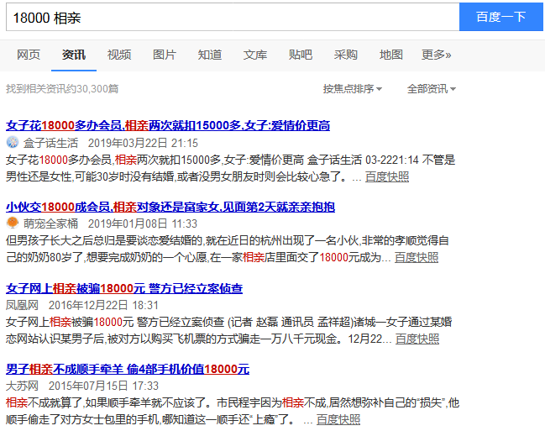Open 百度快照 for the 凤凰网 result
This screenshot has width=545, height=431.
coord(417,339)
